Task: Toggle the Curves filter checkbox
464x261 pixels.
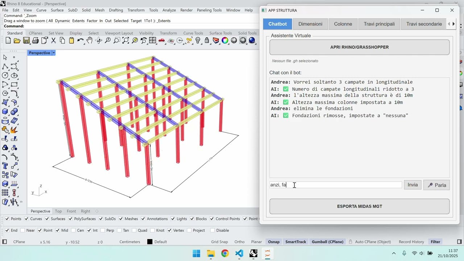Action: coord(27,219)
